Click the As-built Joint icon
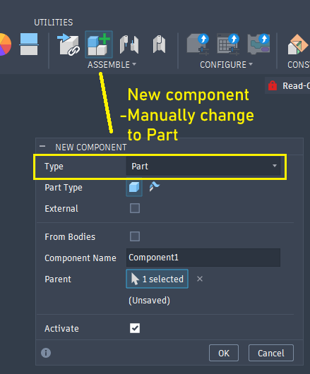 (x=159, y=44)
